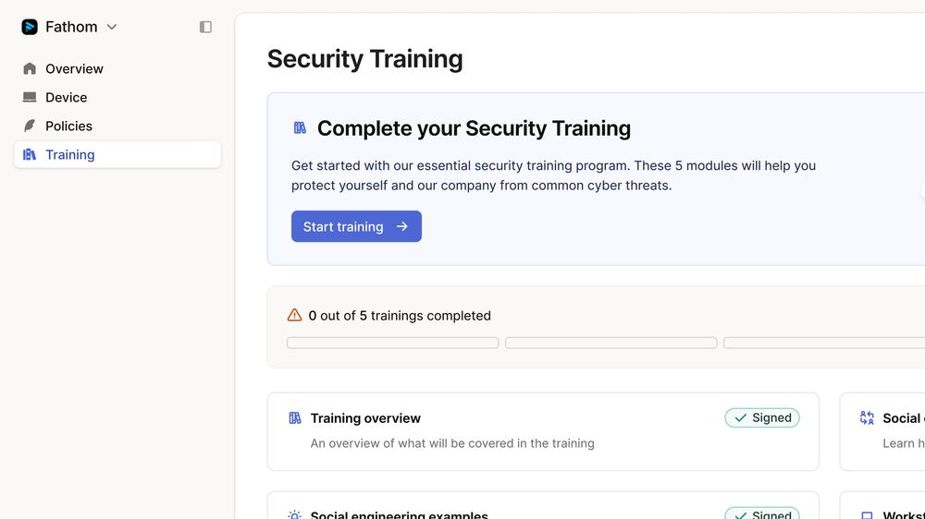Image resolution: width=925 pixels, height=519 pixels.
Task: Click the Training books icon in sidebar
Action: pyautogui.click(x=30, y=154)
